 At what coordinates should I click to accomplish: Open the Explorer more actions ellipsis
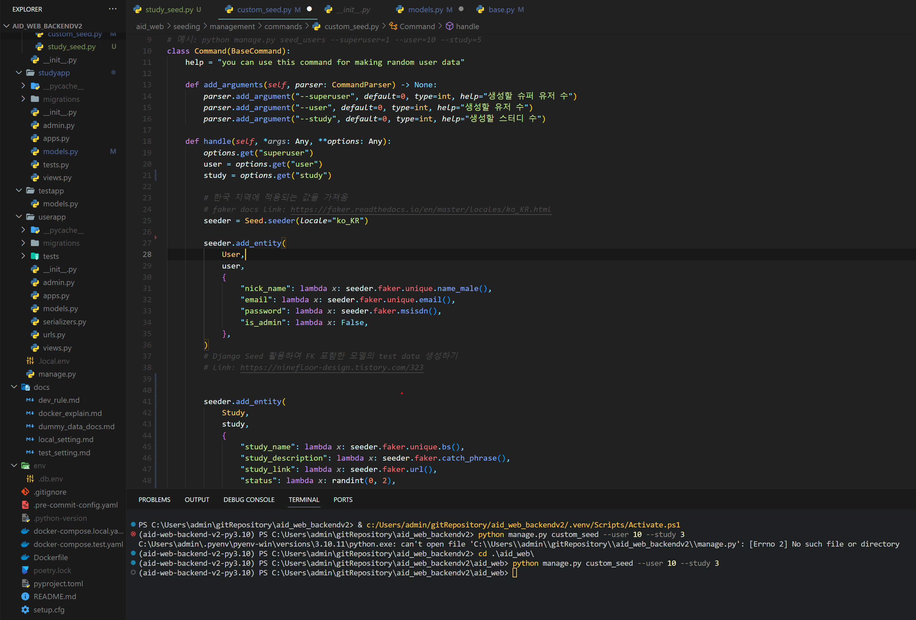coord(113,9)
